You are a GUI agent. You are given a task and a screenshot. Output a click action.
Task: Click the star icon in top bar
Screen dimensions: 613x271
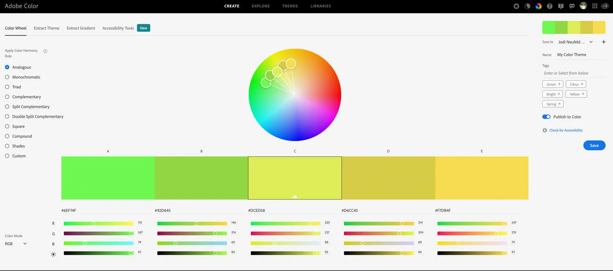point(516,6)
